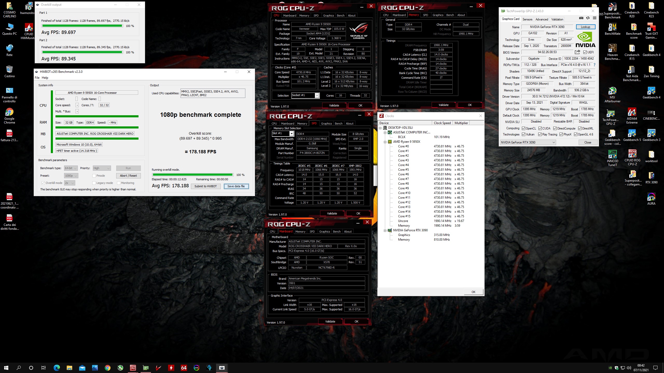Open the INNO3D TuneIT desktop icon
This screenshot has width=664, height=373.
click(613, 159)
